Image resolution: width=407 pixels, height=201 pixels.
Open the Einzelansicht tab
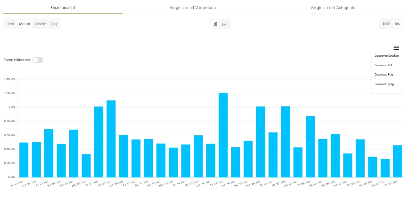[63, 7]
